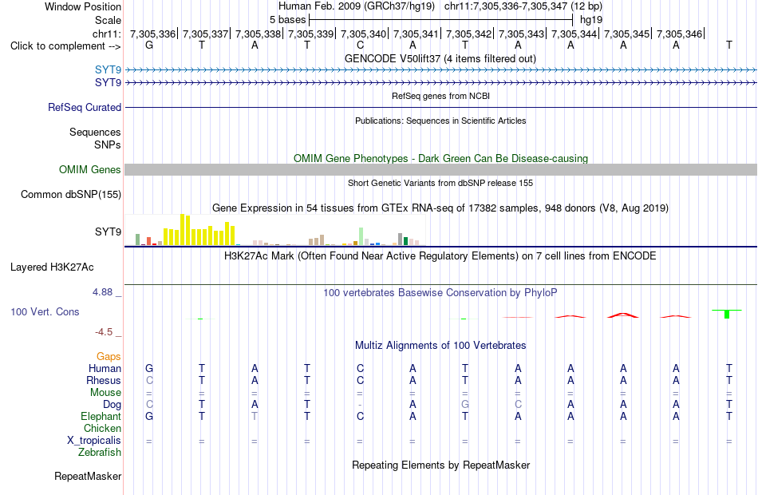758x495 pixels.
Task: Click the SYT9 GTEx expression label
Action: point(108,232)
